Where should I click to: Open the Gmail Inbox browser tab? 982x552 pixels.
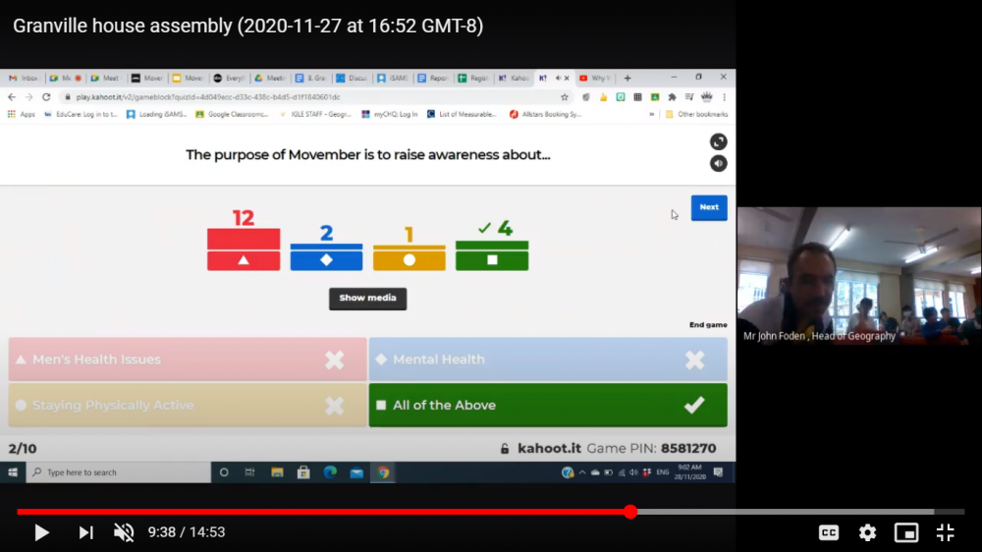24,79
